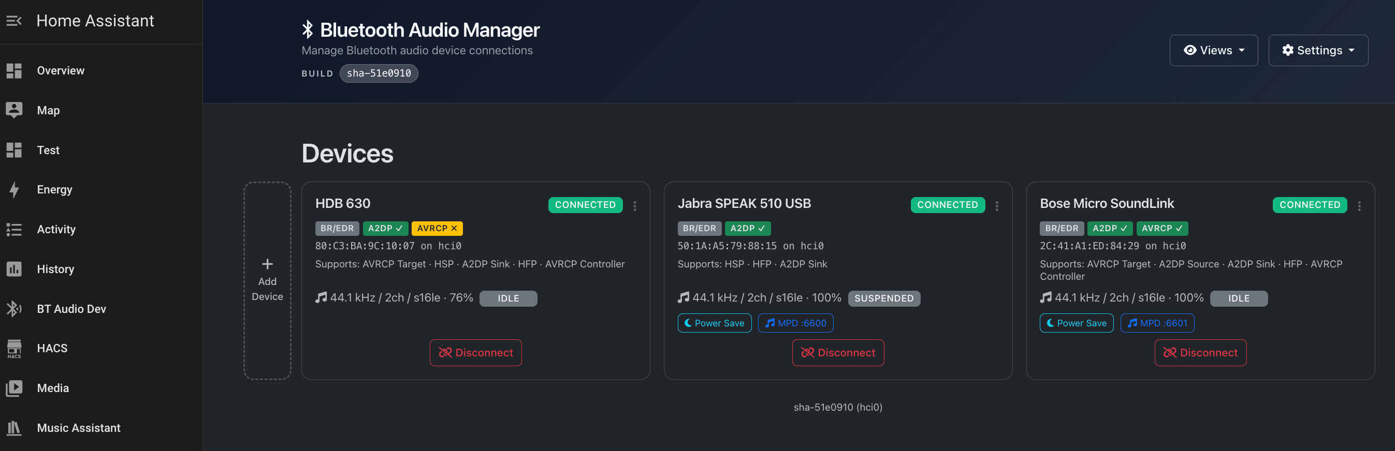Viewport: 1395px width, 451px height.
Task: Click MAC address 2C:41:A1:ED:84:29
Action: pyautogui.click(x=1089, y=247)
